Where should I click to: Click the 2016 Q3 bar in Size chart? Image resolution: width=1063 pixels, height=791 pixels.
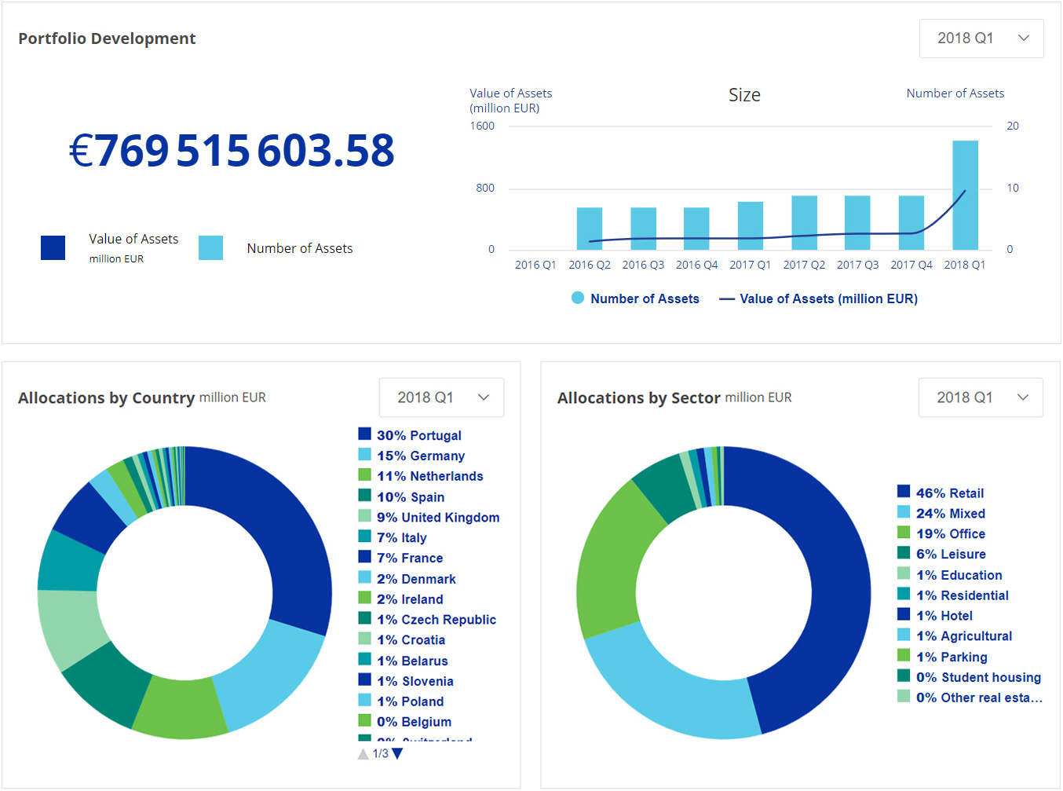643,229
